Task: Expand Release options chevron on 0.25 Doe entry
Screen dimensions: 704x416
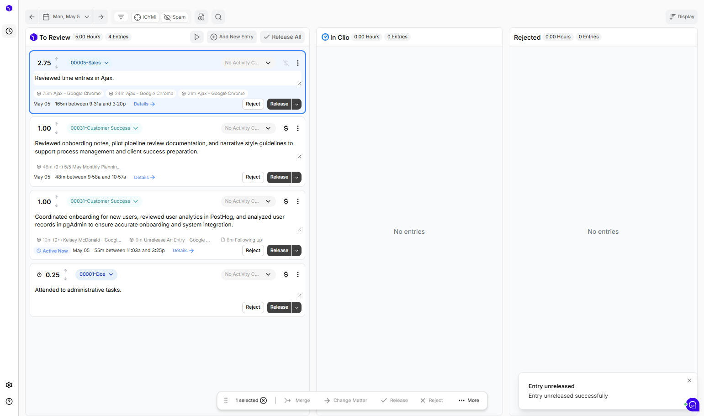Action: (x=296, y=307)
